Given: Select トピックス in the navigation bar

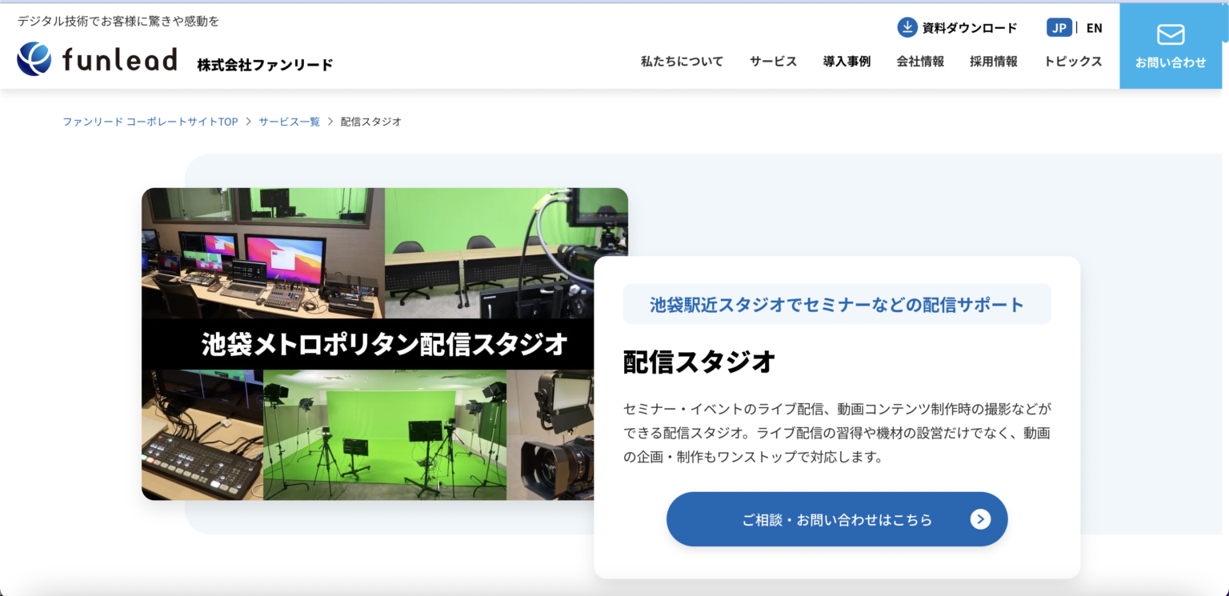Looking at the screenshot, I should (x=1072, y=61).
